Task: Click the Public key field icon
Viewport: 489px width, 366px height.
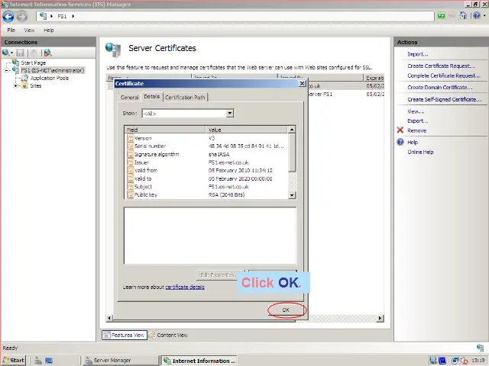Action: pos(130,194)
